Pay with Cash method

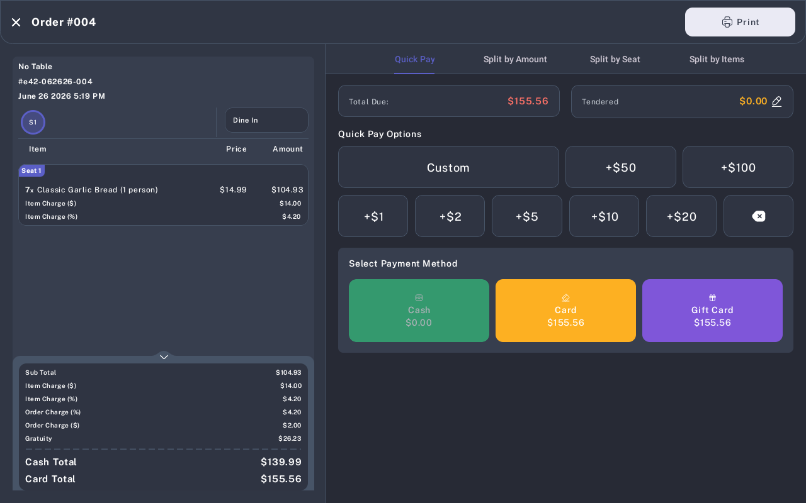[419, 311]
